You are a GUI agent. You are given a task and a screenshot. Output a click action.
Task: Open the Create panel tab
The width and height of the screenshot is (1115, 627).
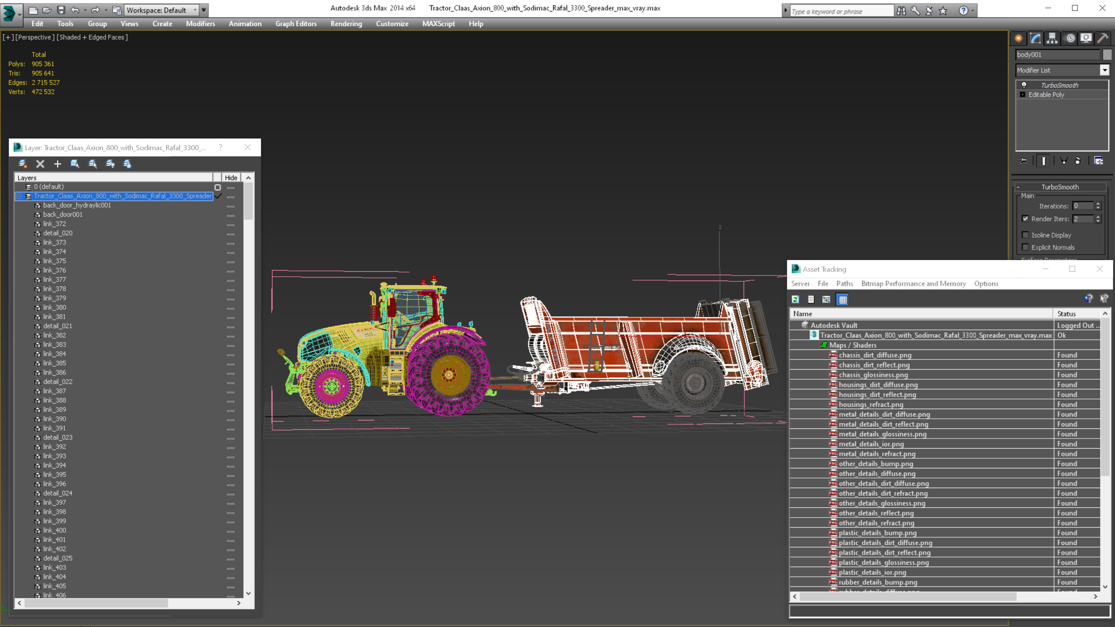(1019, 39)
